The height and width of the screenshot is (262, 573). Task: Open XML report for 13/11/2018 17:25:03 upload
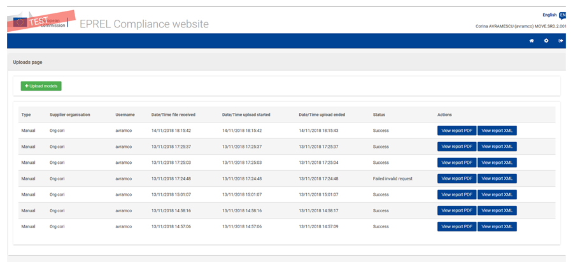coord(497,163)
